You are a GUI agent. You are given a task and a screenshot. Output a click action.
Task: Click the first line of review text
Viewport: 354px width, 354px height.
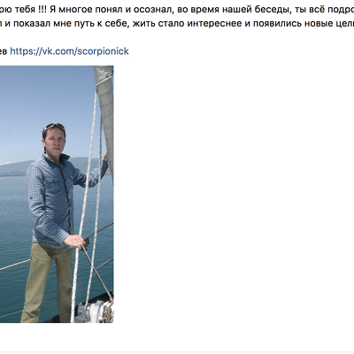(177, 10)
